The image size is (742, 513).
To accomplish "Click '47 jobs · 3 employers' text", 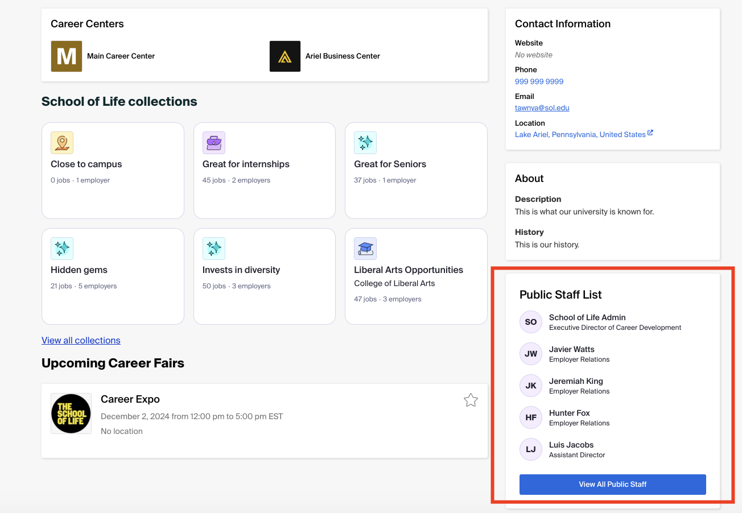I will [x=388, y=299].
